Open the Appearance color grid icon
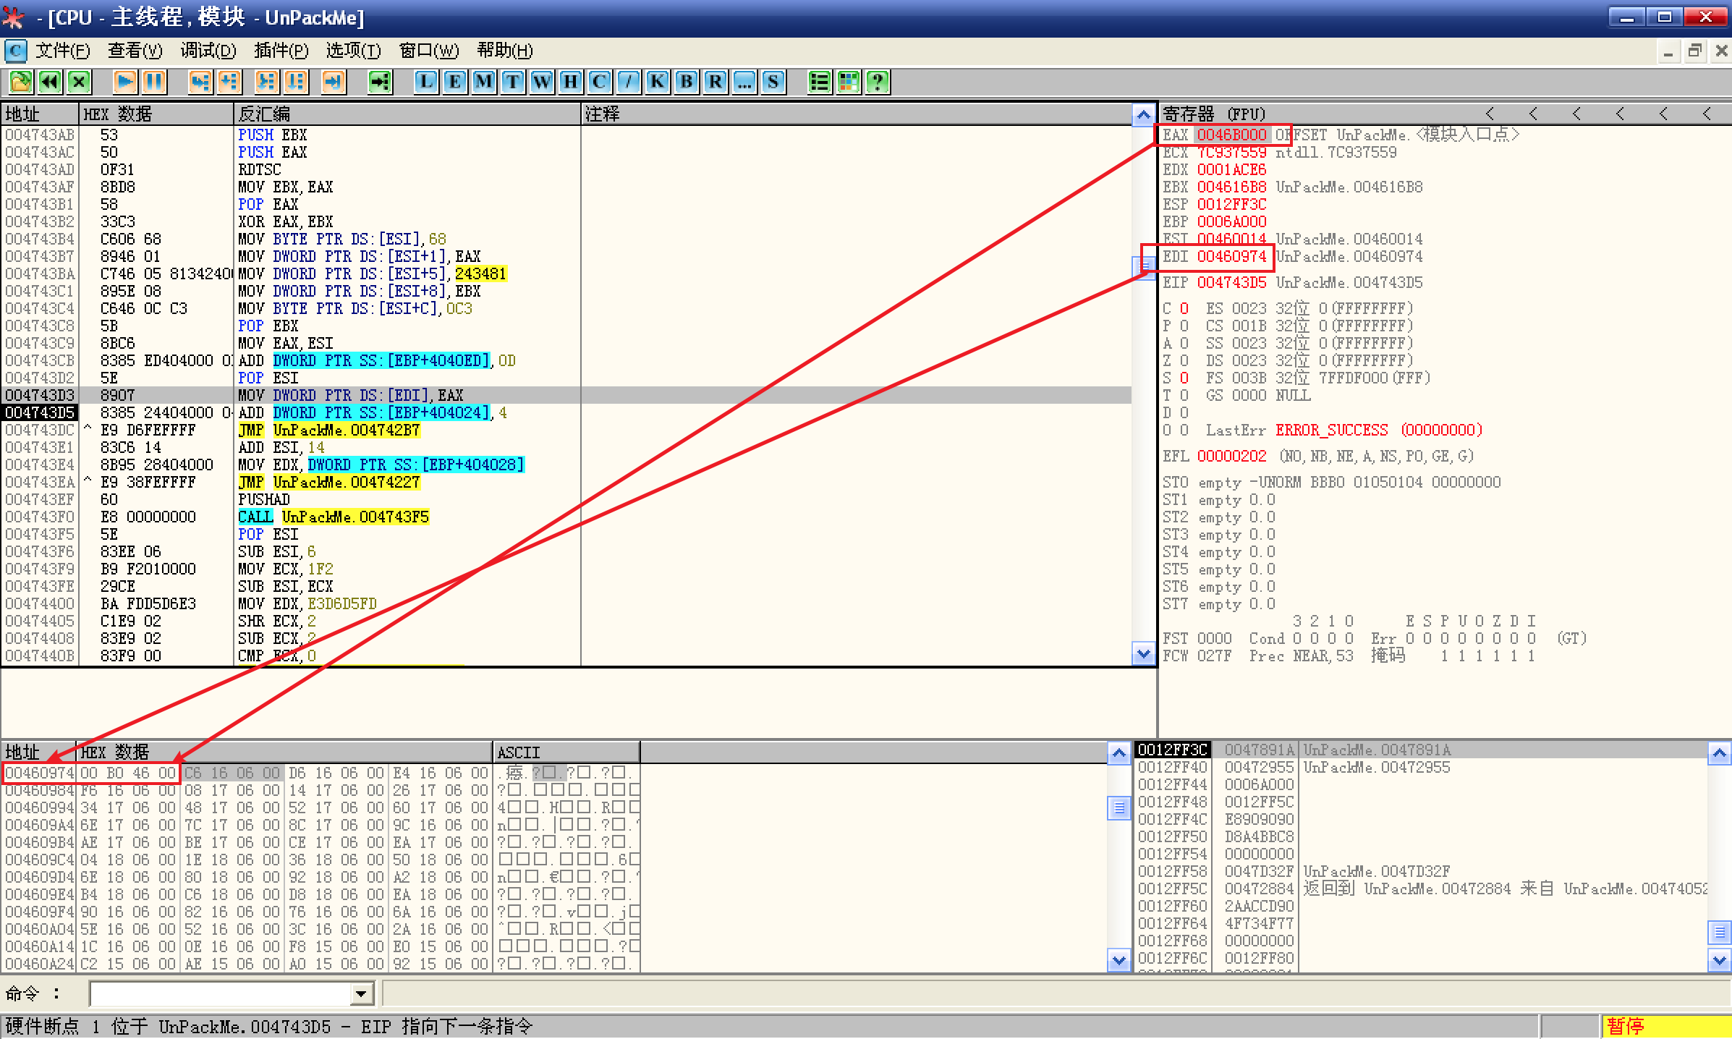 pos(849,82)
